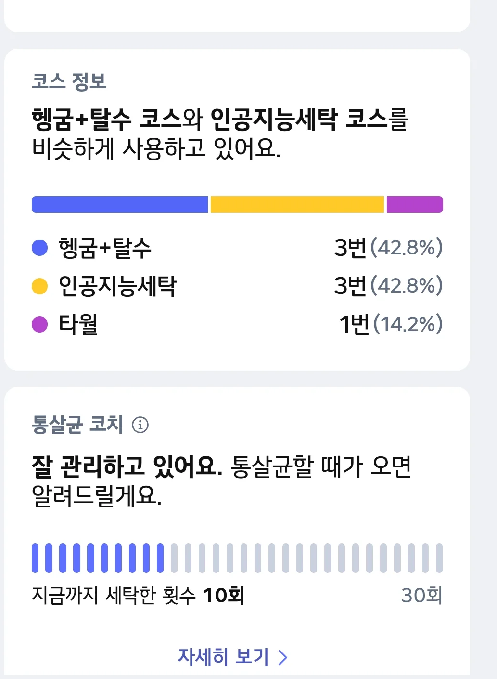
Task: Tap the 지금까지 세탁한 횟수 10회 label
Action: [138, 596]
